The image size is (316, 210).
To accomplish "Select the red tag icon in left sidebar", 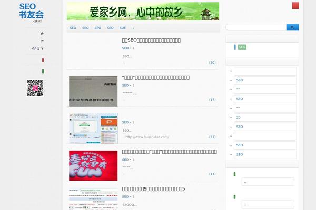I will [x=43, y=60].
